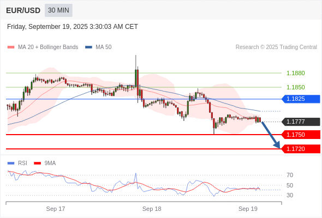This screenshot has width=322, height=218.
Task: Click the RSI 30 oversold level label
Action: tap(290, 195)
